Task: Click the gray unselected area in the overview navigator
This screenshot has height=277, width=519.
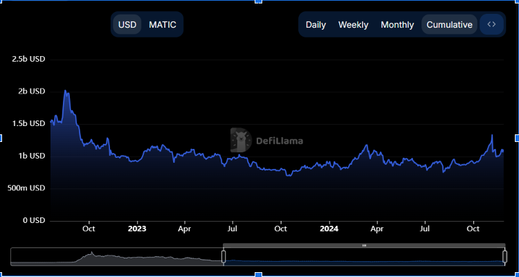Action: click(x=117, y=257)
